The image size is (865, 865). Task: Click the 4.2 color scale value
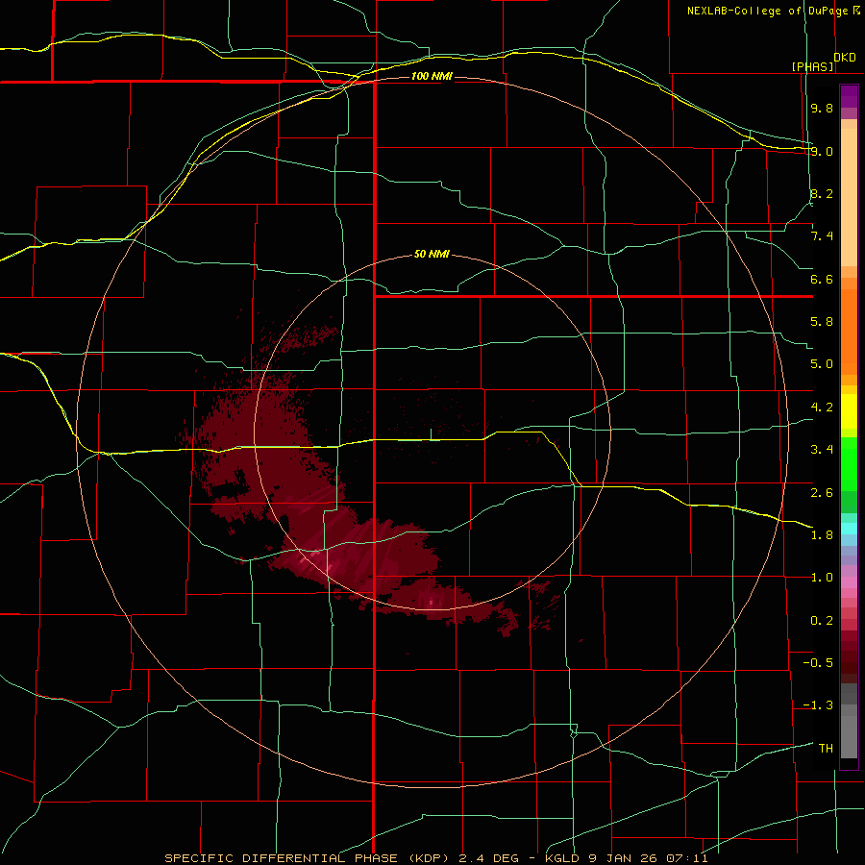click(x=822, y=408)
